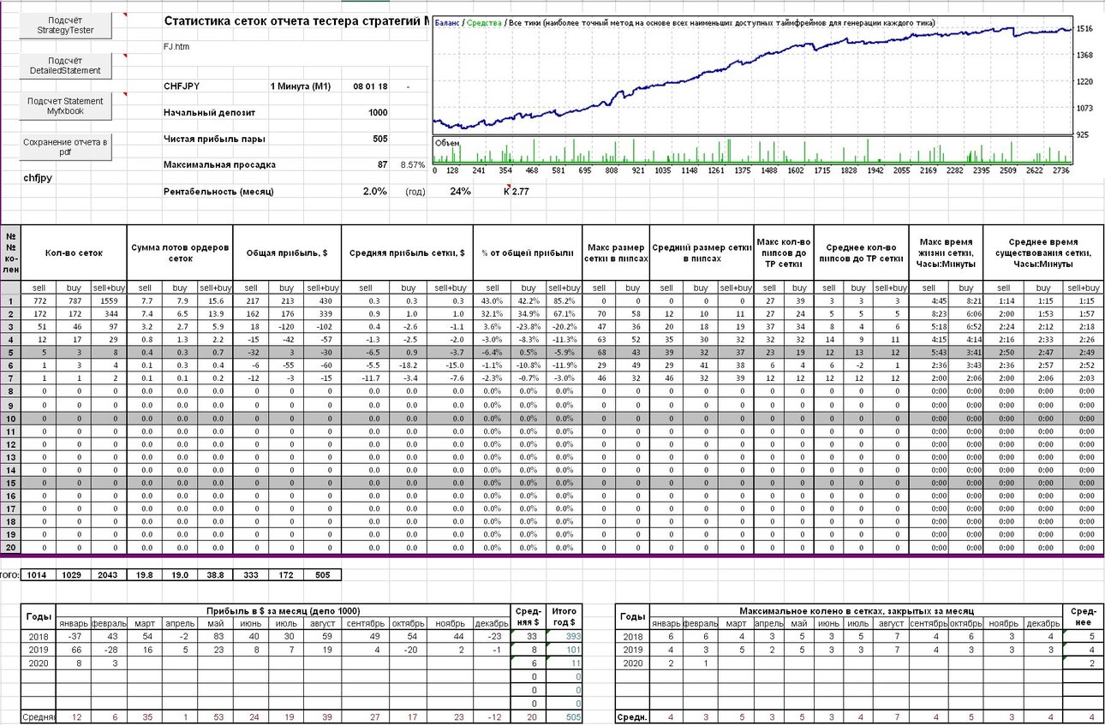Select the total sell profit cell 333
This screenshot has height=725, width=1105.
click(251, 575)
